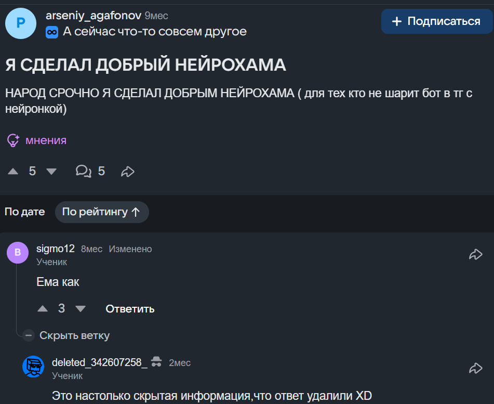Share sigmo12's comment

[476, 254]
